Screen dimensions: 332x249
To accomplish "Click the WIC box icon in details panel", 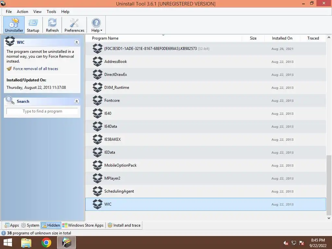I will pos(10,41).
